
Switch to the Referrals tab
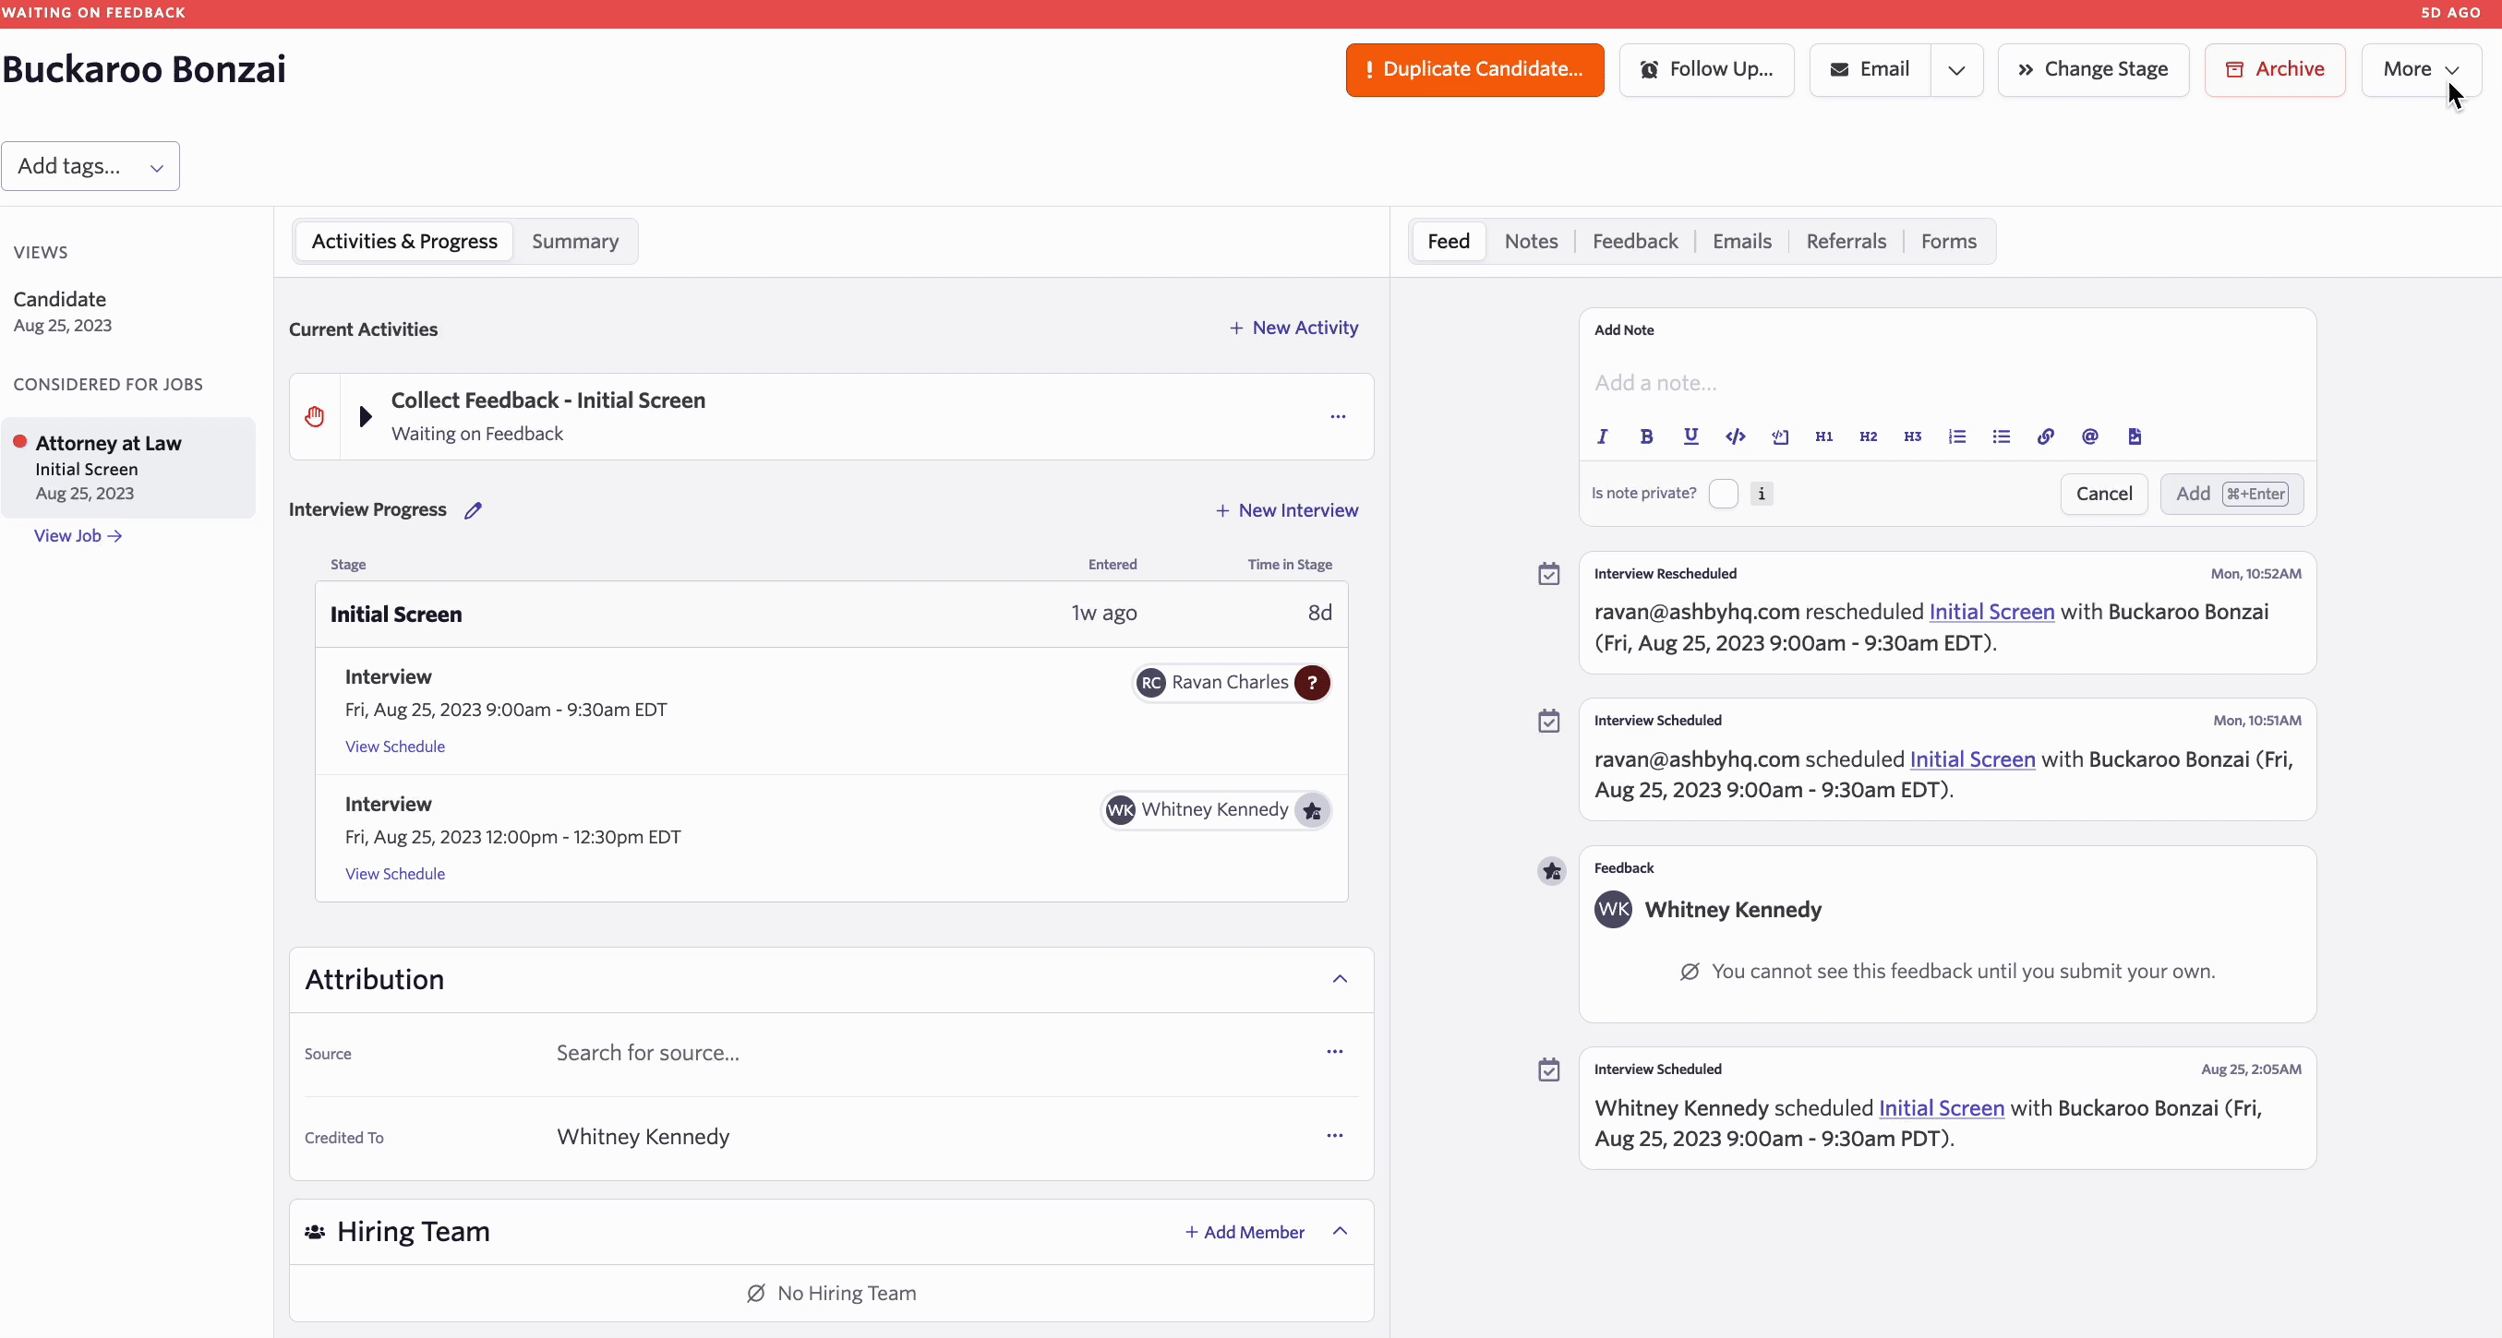pyautogui.click(x=1846, y=241)
